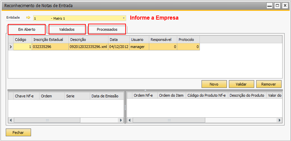Click the vertical splitter handle between lower grids
The image size is (291, 141).
125,108
